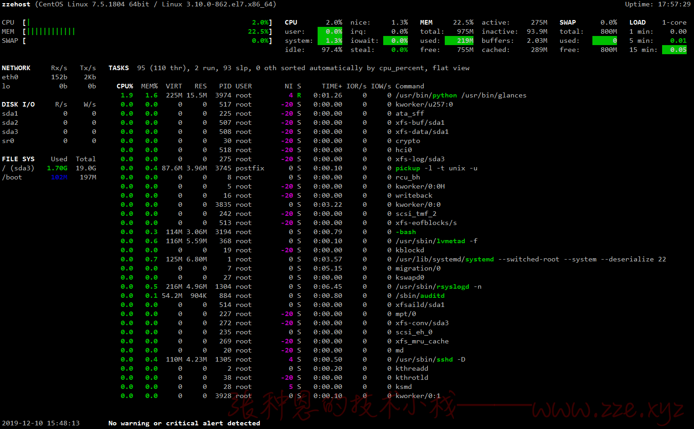Screen dimensions: 694x429
Task: Select the /sbin/auditd process
Action: point(283,296)
